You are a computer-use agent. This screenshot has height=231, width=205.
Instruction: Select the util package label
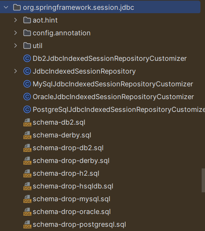37,46
